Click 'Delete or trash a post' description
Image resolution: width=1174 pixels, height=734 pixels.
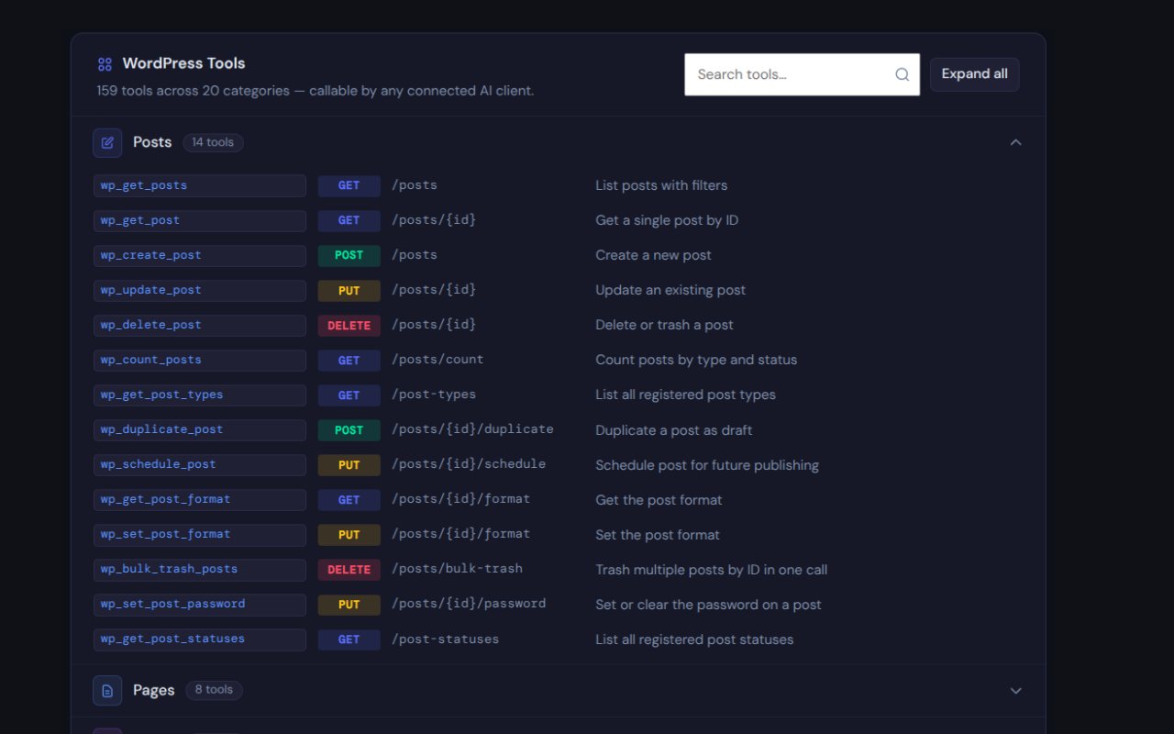point(664,325)
